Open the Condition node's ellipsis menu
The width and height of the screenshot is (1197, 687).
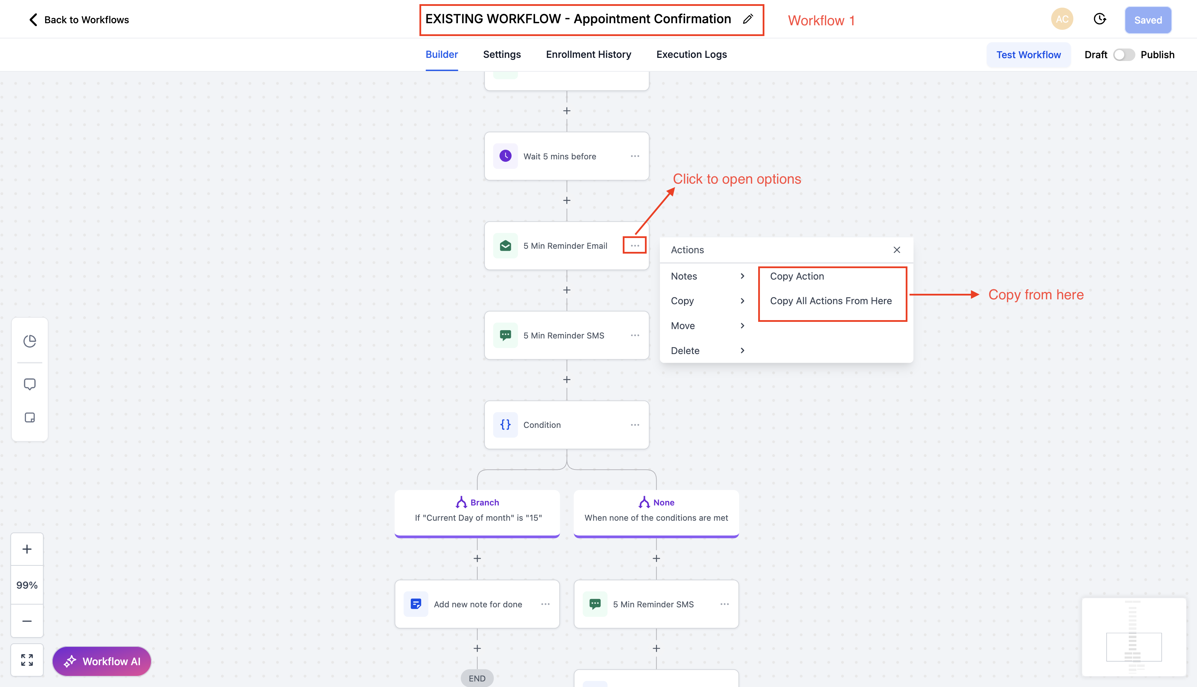(635, 425)
